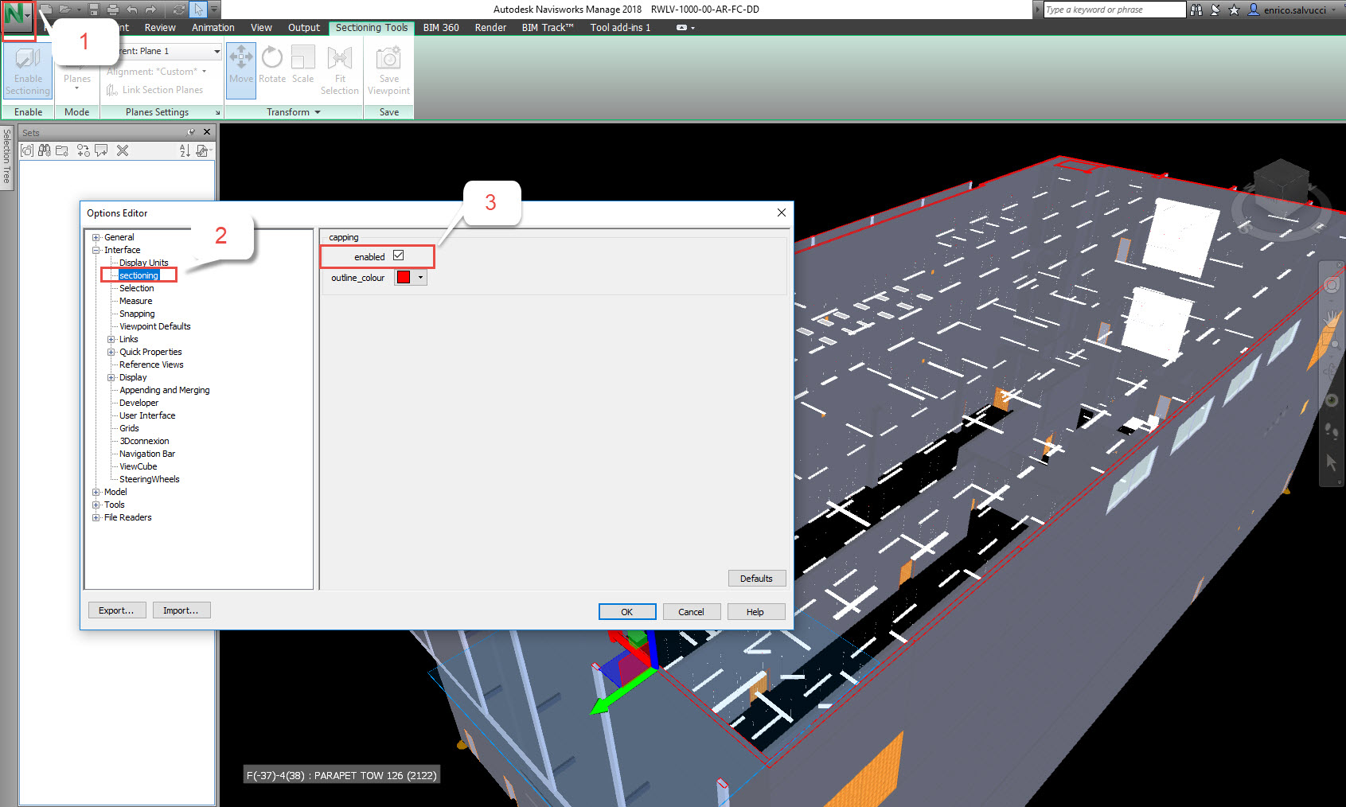Click the Delete X icon in Sets toolbar

tap(123, 150)
